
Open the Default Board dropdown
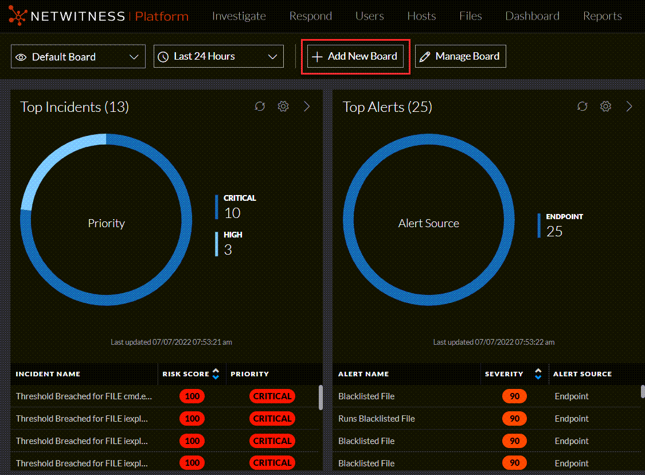coord(78,57)
